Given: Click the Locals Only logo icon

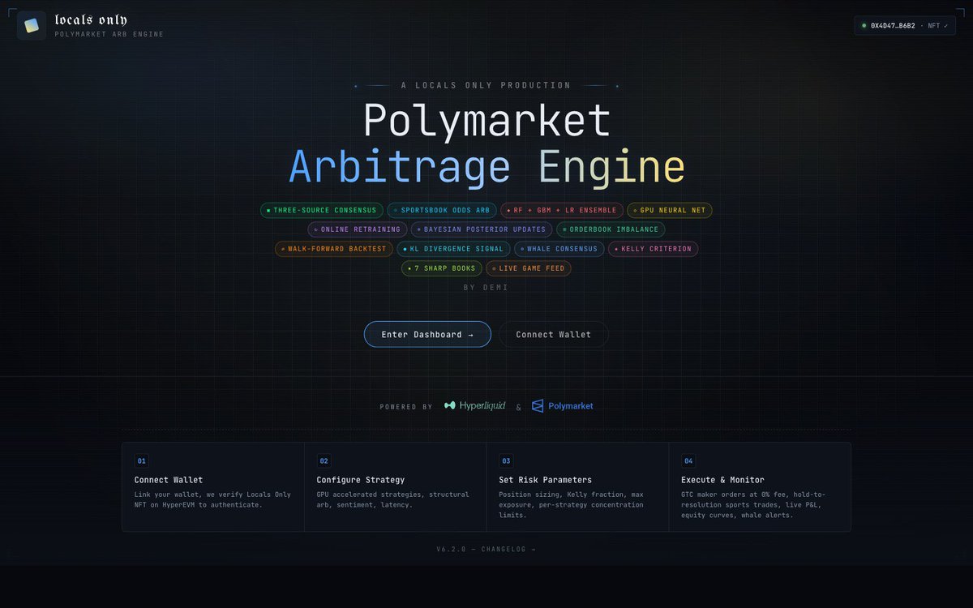Looking at the screenshot, I should [x=32, y=25].
